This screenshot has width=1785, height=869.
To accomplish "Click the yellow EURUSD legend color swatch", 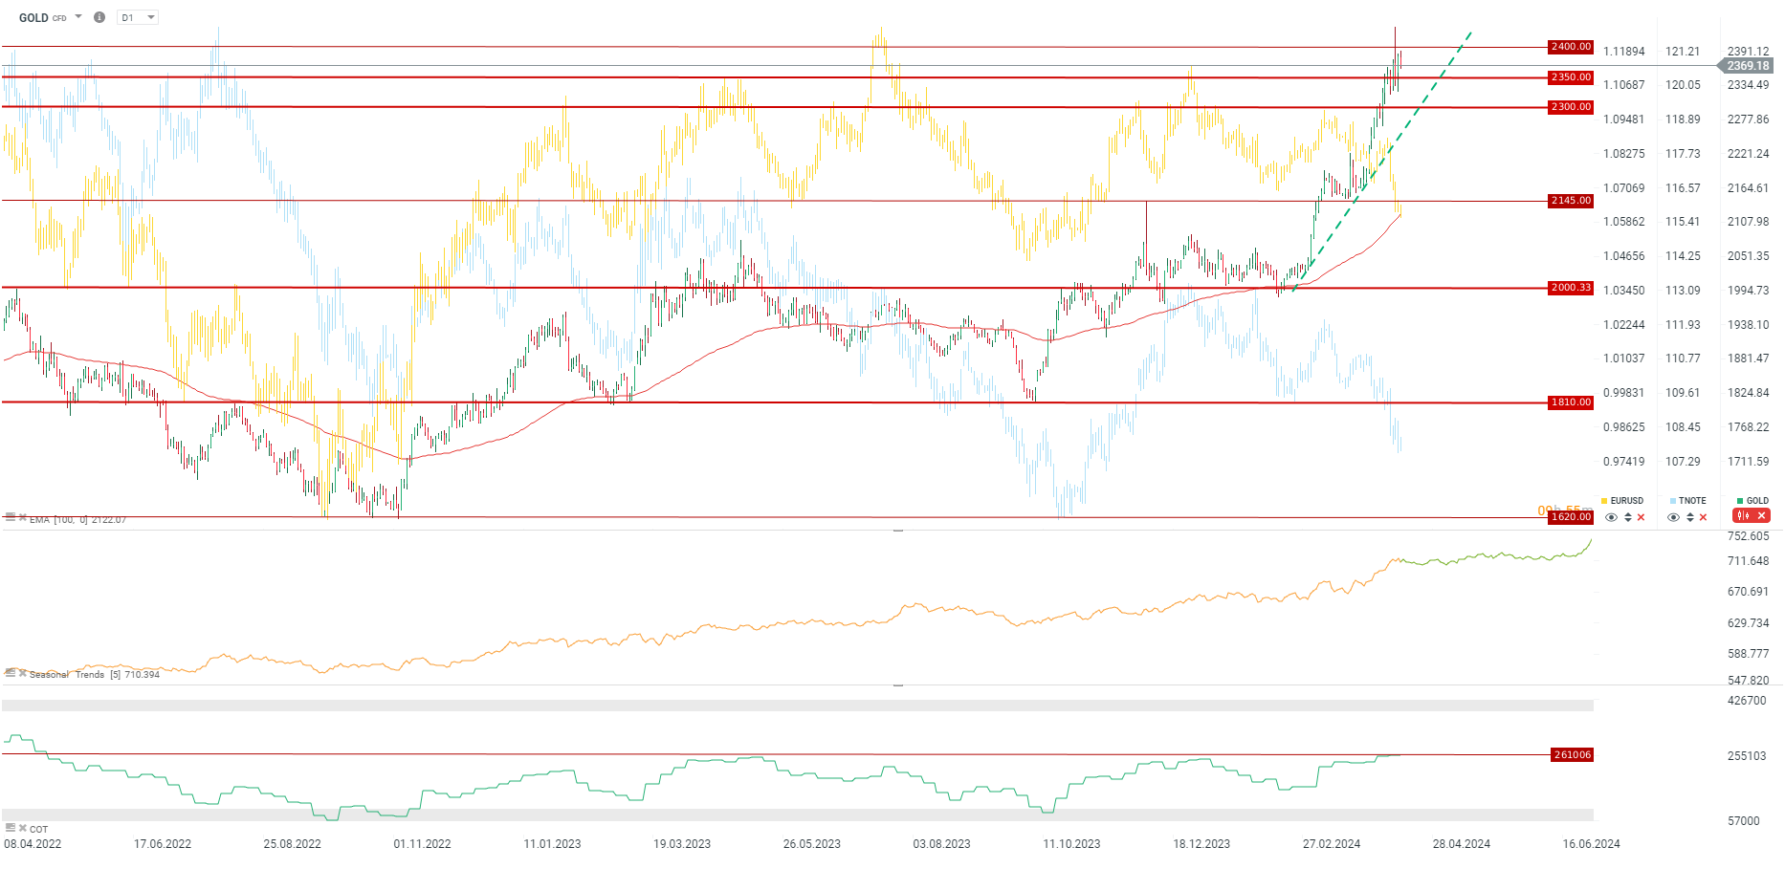I will pos(1604,501).
